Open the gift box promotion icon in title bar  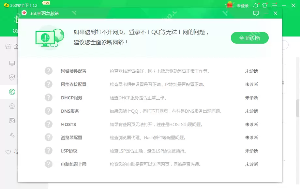click(x=230, y=5)
